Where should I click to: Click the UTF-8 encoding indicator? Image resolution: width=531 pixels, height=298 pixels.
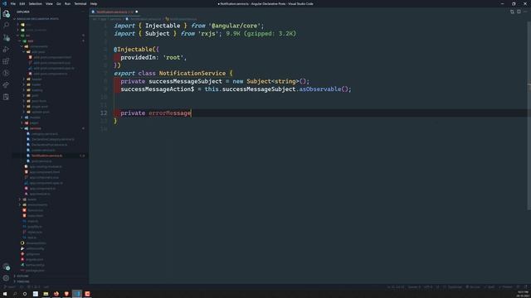click(428, 287)
